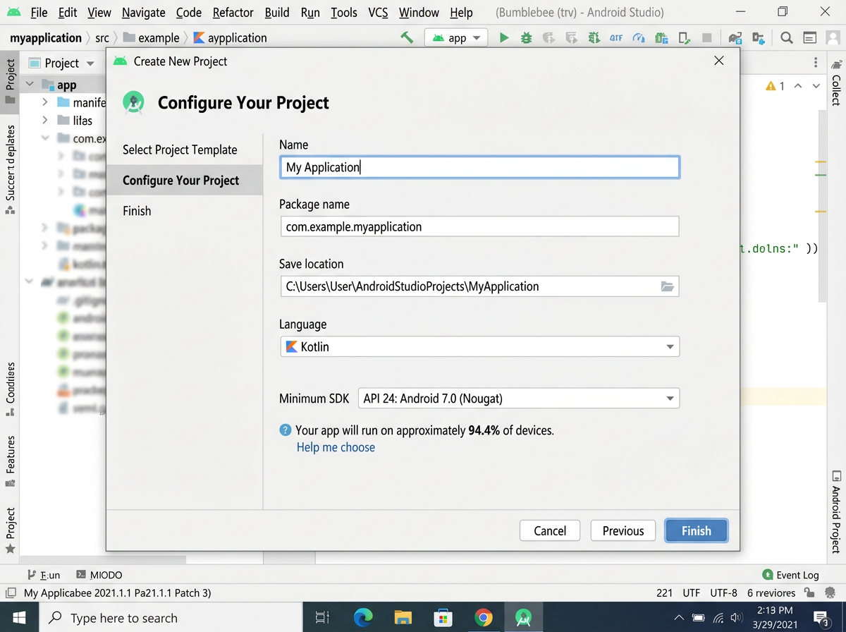Screen dimensions: 846x632
Task: Show hidden system tray icons chevron
Action: (x=679, y=618)
